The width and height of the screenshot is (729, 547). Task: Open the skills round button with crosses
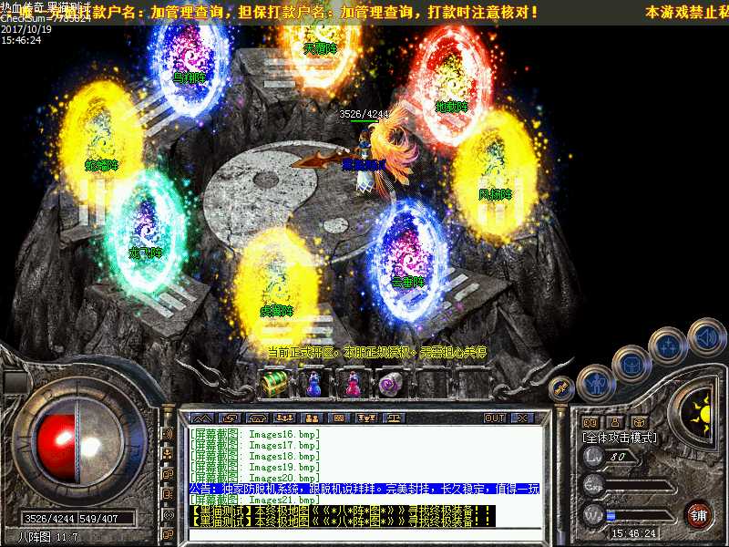(x=667, y=346)
